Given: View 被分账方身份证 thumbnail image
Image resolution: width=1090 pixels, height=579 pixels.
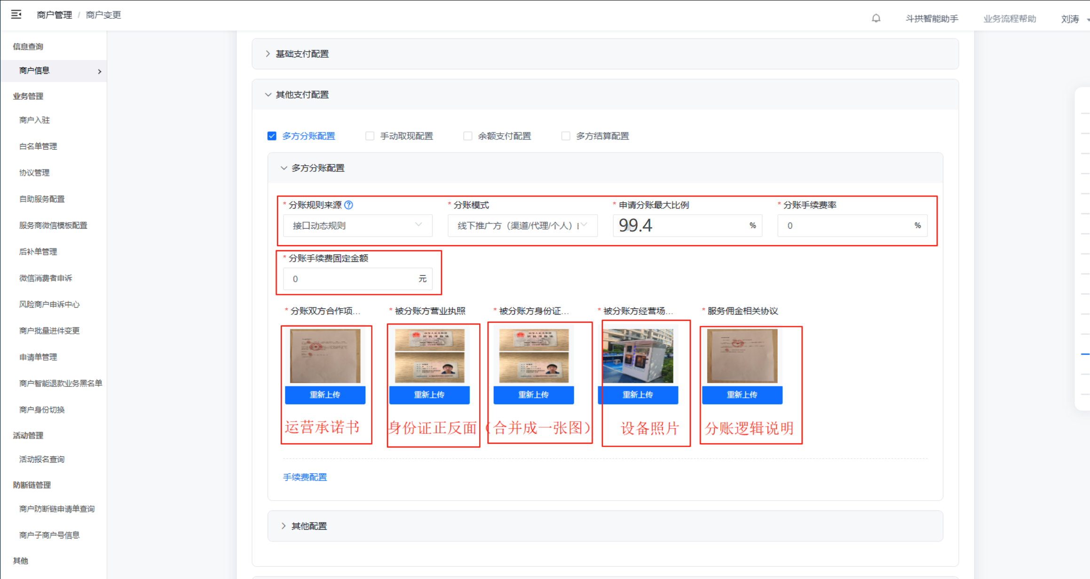Looking at the screenshot, I should tap(534, 355).
